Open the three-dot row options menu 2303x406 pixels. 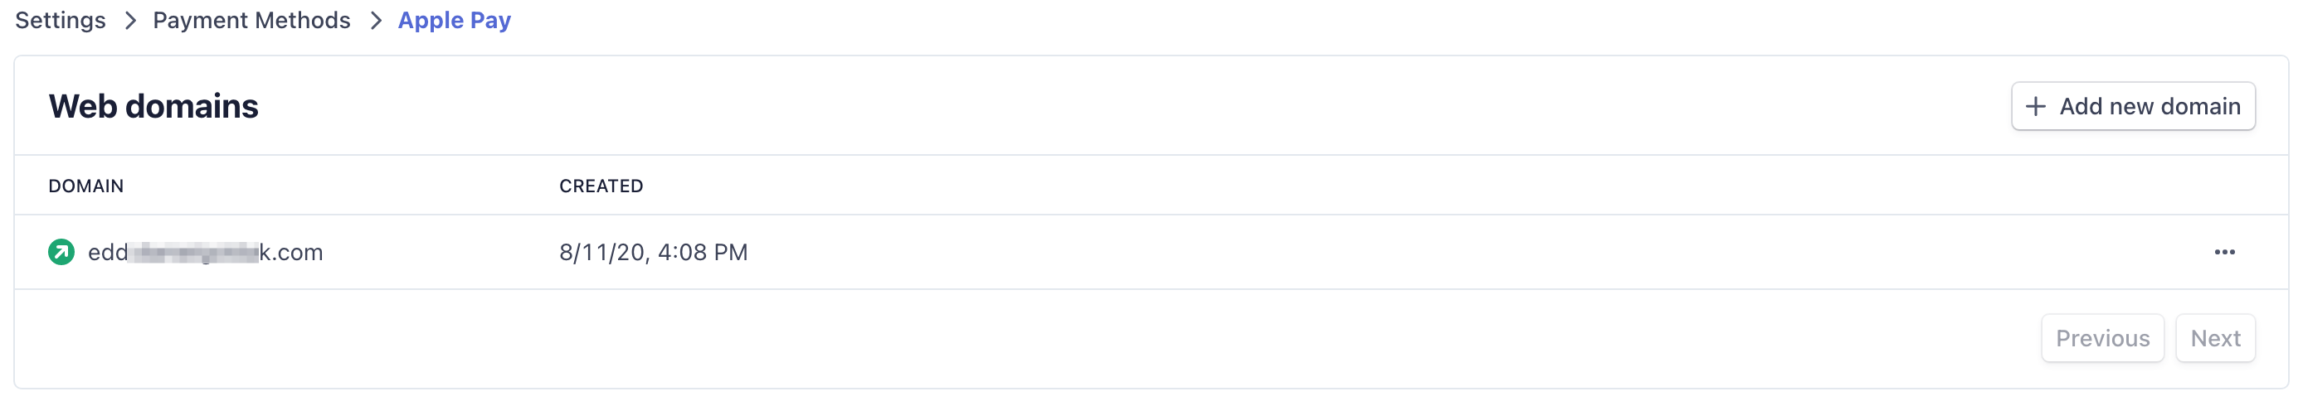pos(2223,253)
